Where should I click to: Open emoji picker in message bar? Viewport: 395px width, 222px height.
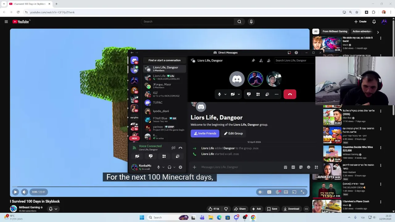[x=309, y=167]
